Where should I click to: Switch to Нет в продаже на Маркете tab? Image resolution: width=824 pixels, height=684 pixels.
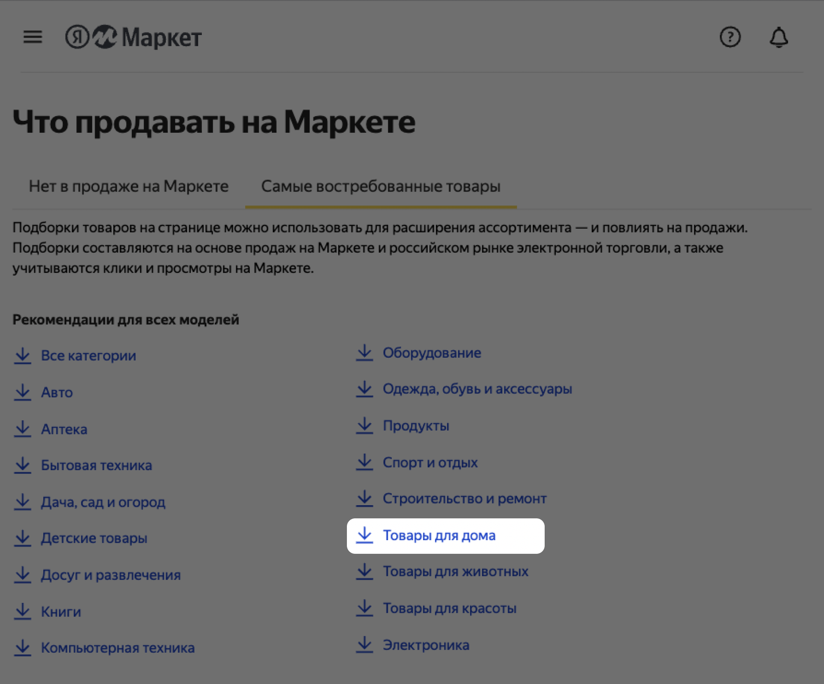(x=129, y=186)
